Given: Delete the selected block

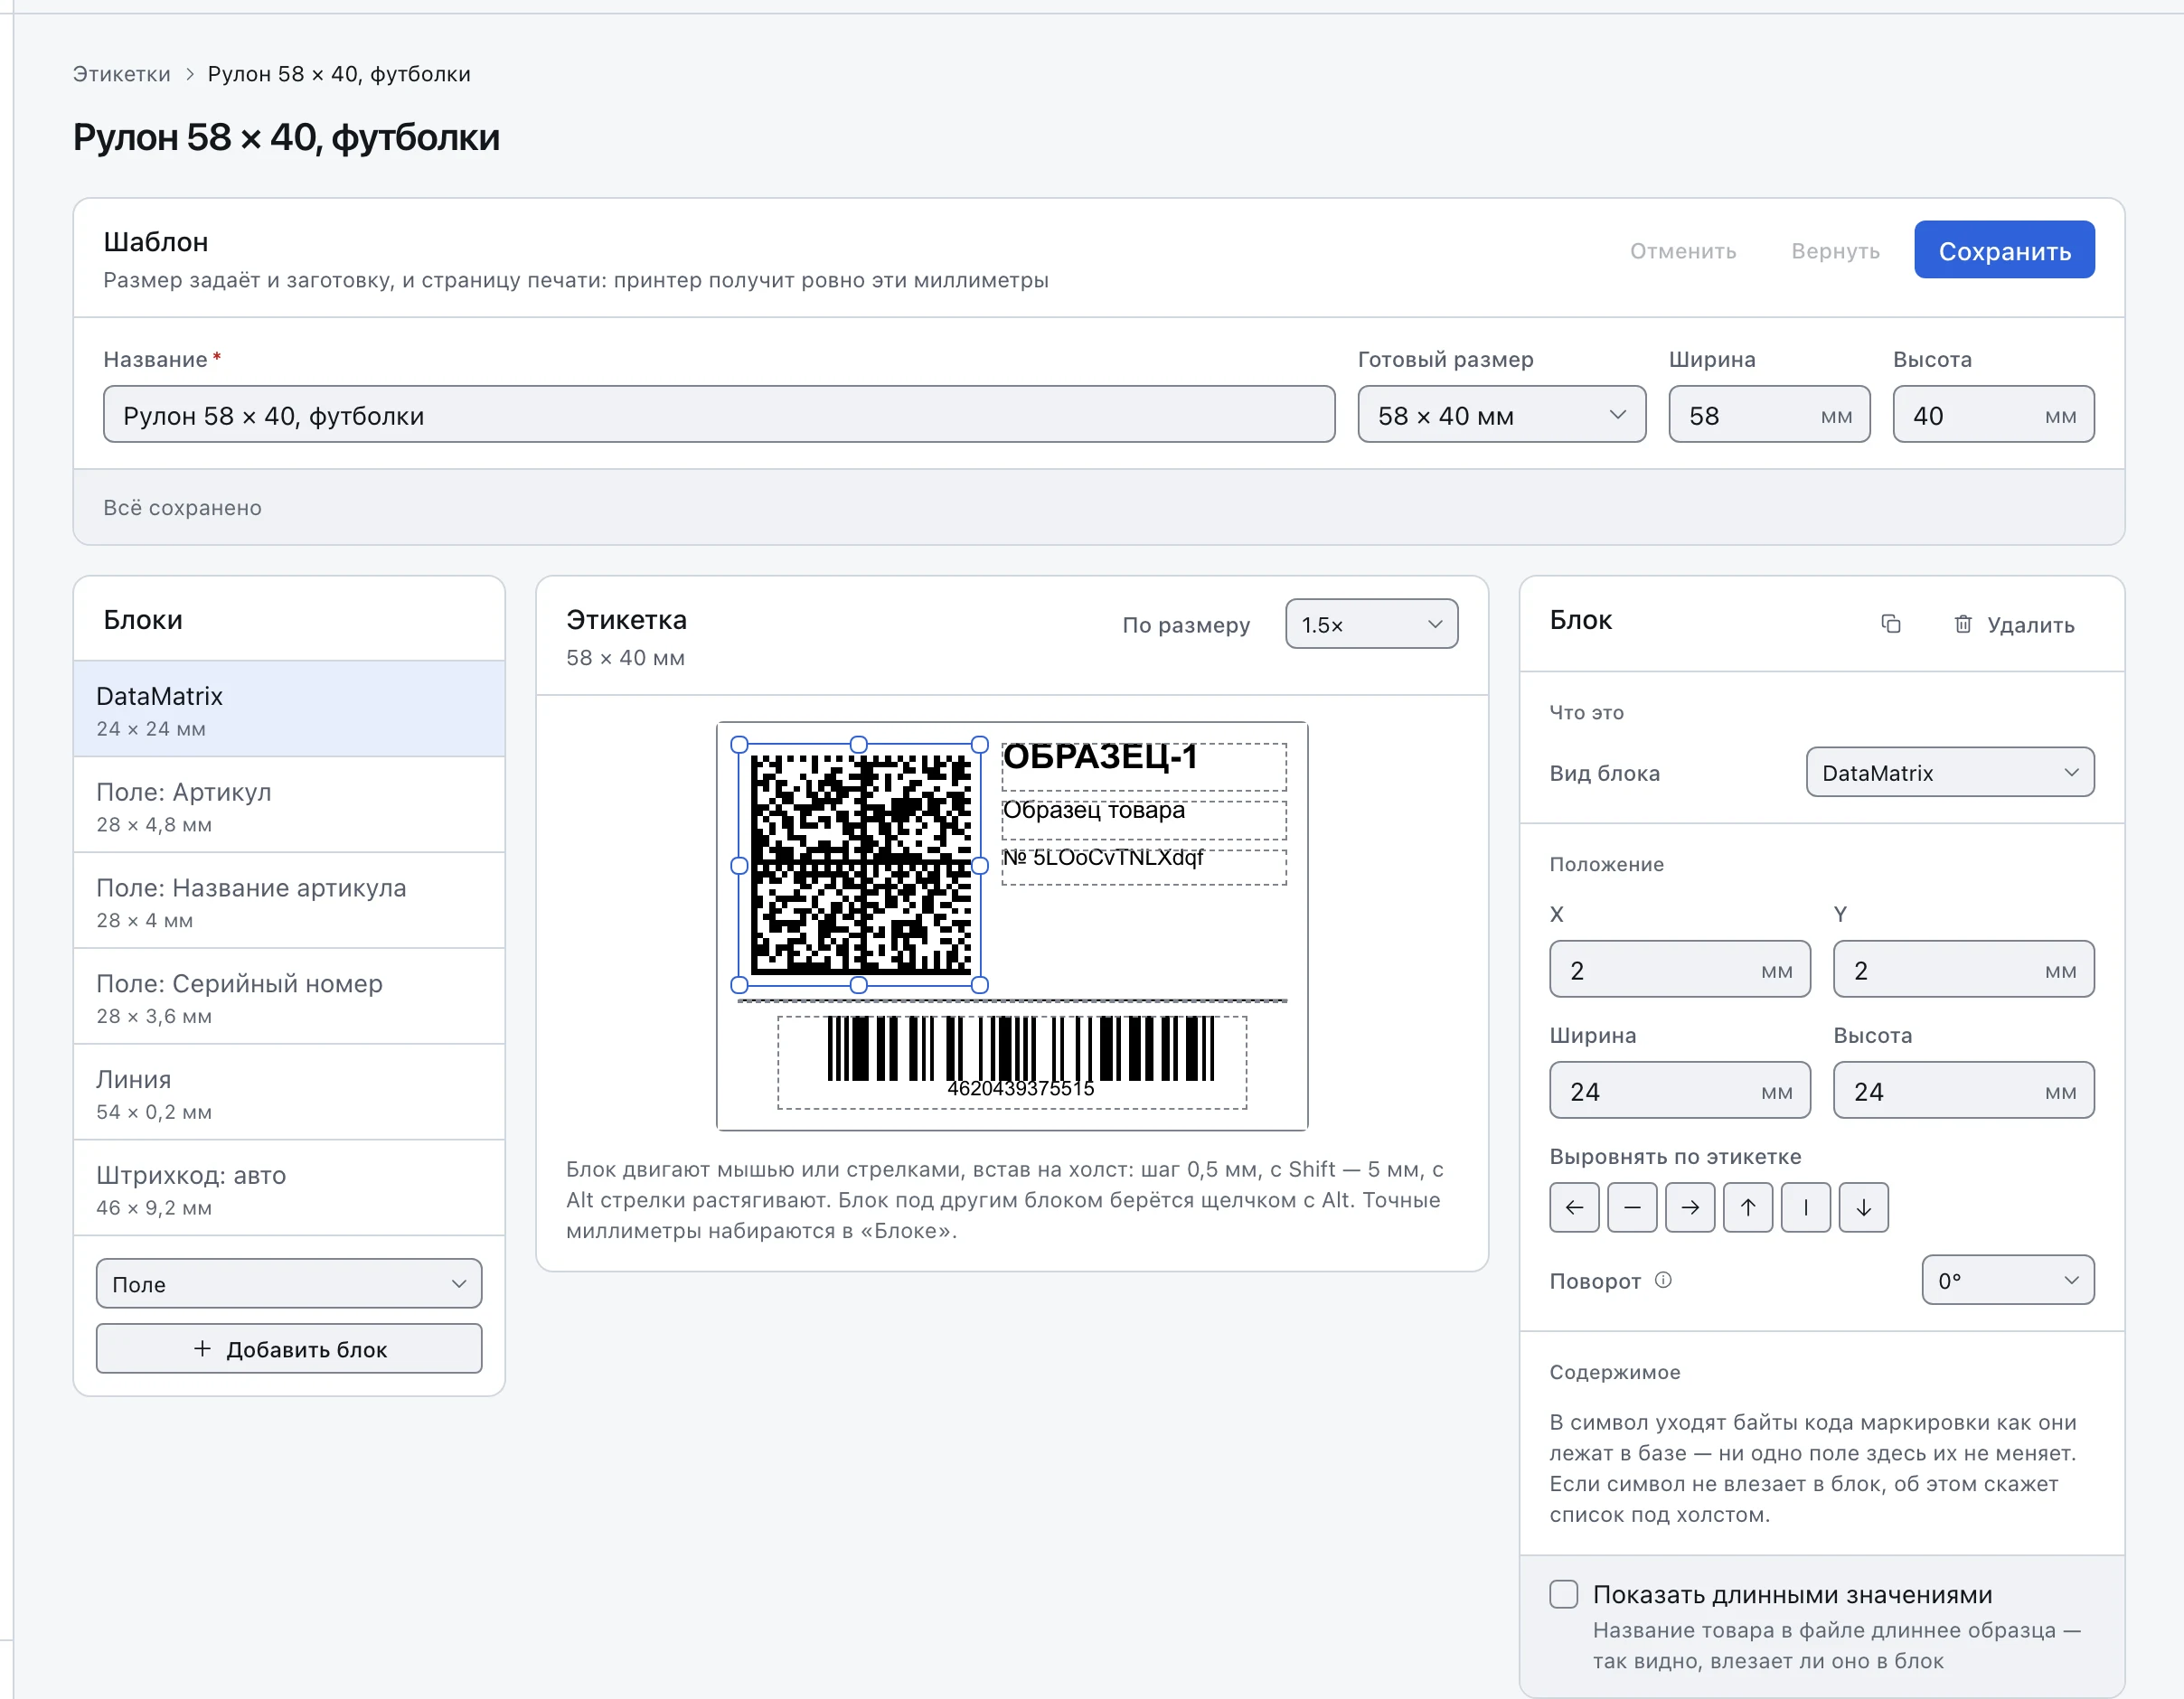Looking at the screenshot, I should tap(2014, 625).
